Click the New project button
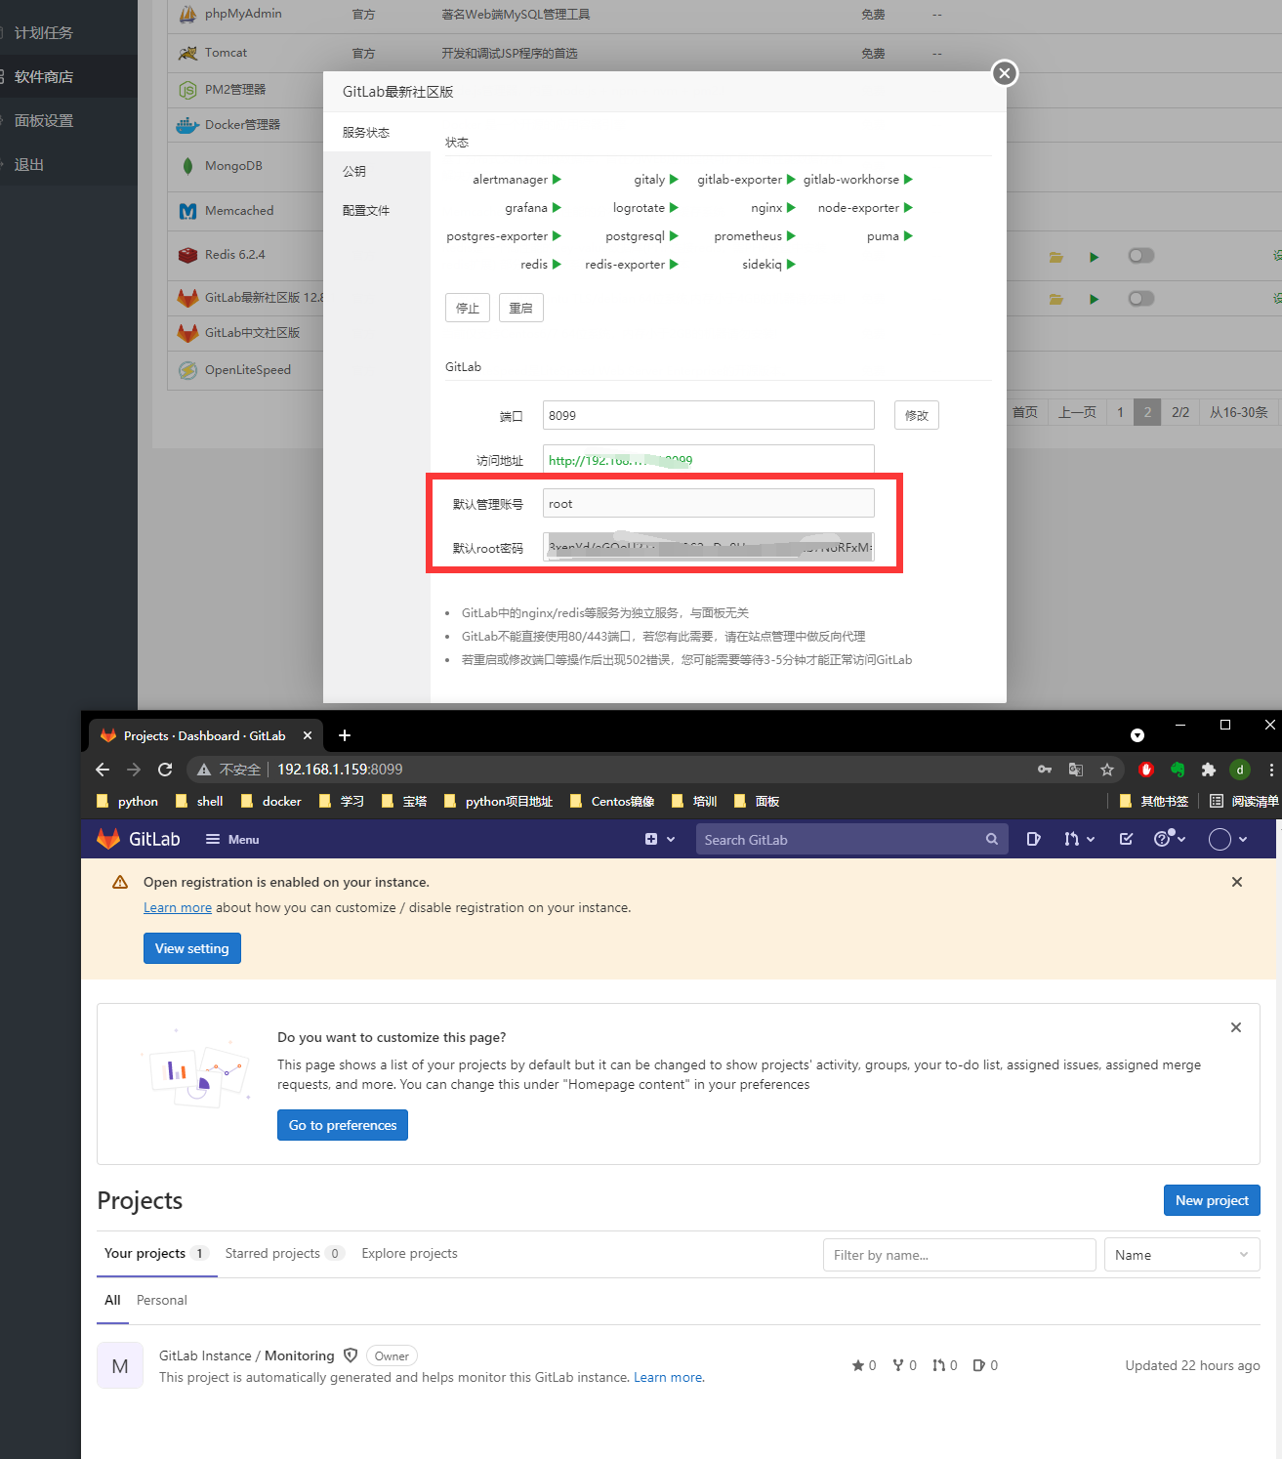The image size is (1282, 1459). (1212, 1200)
